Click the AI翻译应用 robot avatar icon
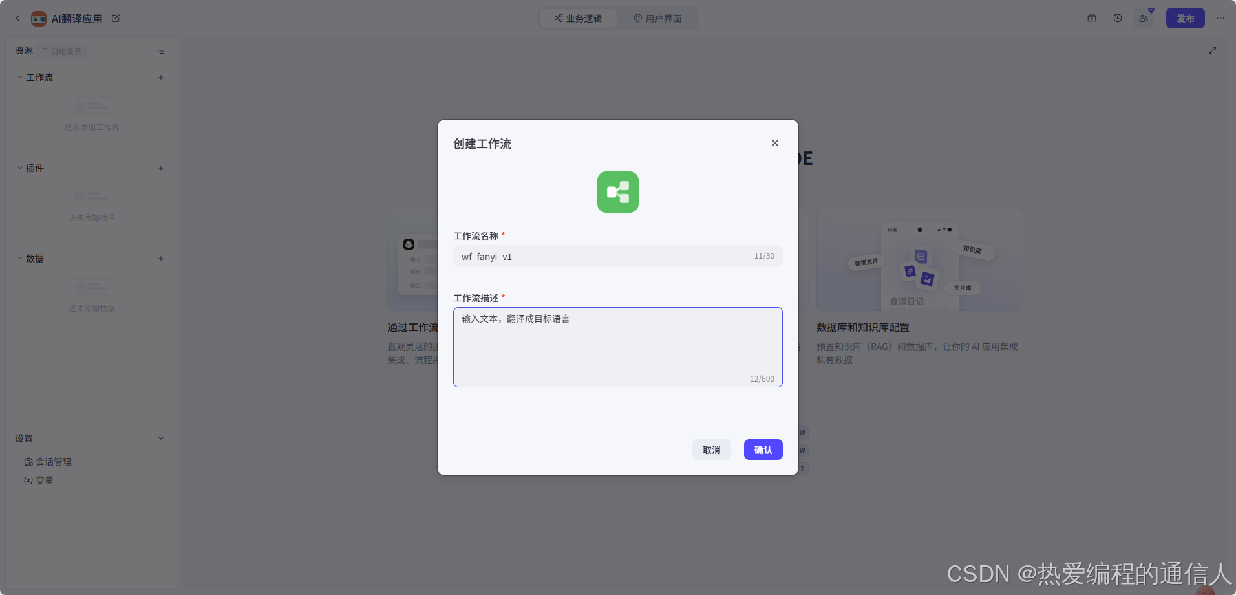The height and width of the screenshot is (595, 1236). click(39, 19)
